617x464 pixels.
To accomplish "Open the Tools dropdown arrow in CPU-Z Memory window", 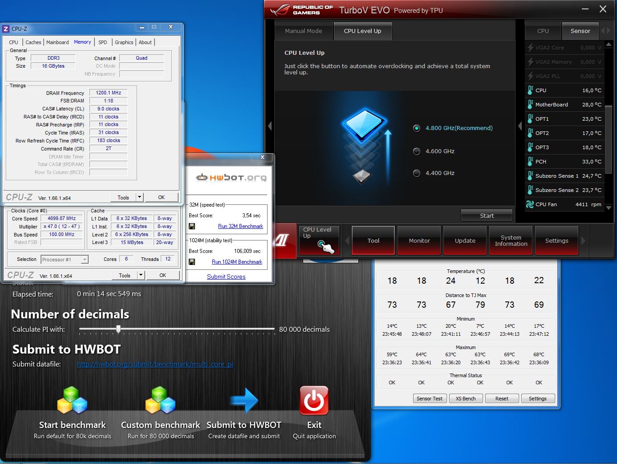I will tap(139, 197).
